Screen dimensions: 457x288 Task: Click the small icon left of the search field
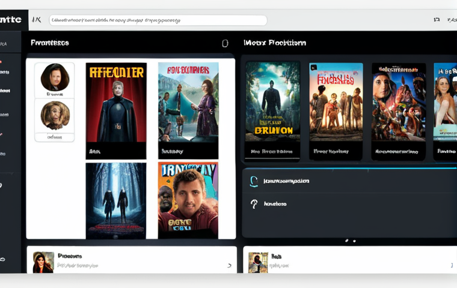[x=37, y=20]
